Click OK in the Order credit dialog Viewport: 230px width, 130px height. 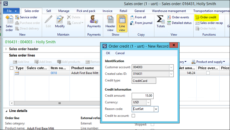tap(108, 53)
